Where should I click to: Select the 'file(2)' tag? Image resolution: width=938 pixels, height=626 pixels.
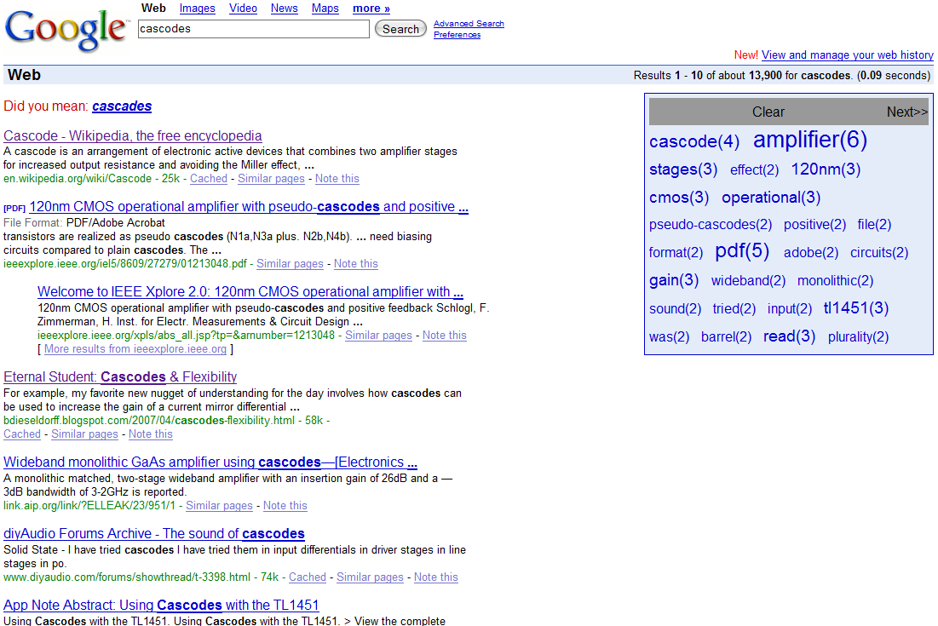[874, 225]
